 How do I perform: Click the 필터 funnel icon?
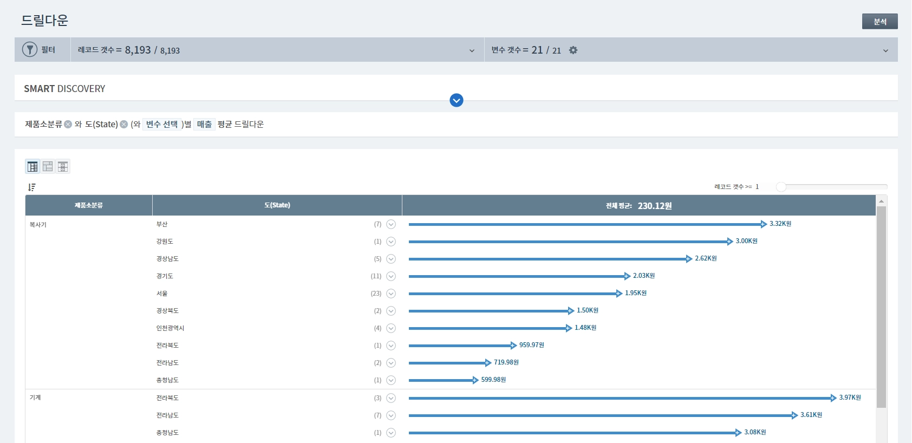pos(29,50)
